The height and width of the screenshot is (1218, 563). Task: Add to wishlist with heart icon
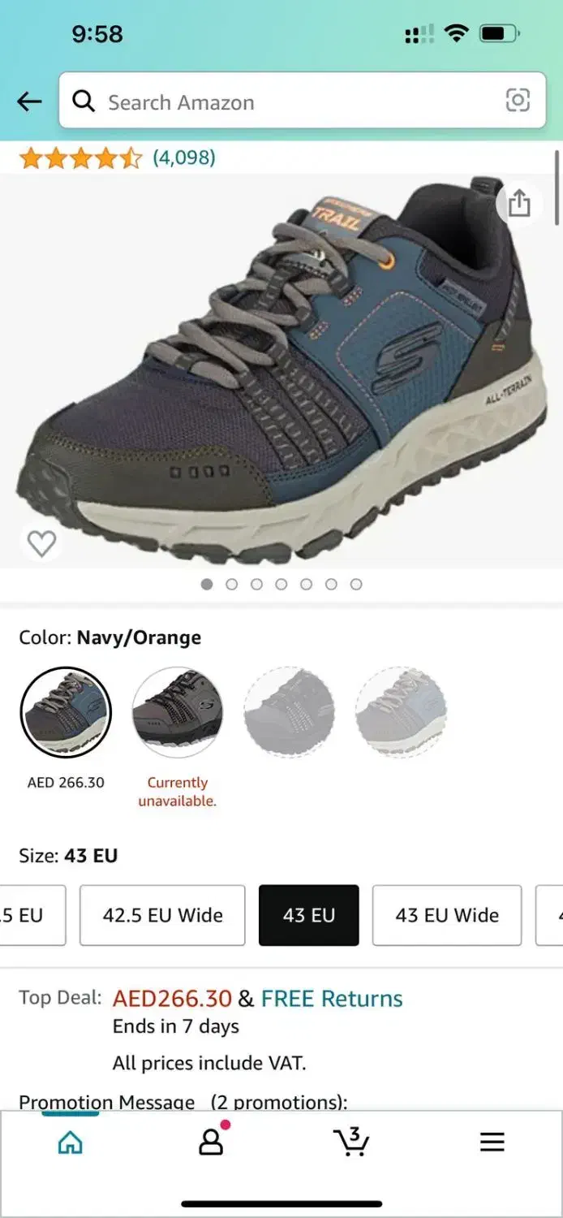[41, 542]
